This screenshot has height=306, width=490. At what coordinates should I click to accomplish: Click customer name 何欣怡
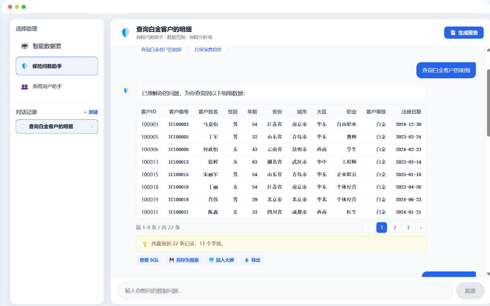[210, 149]
